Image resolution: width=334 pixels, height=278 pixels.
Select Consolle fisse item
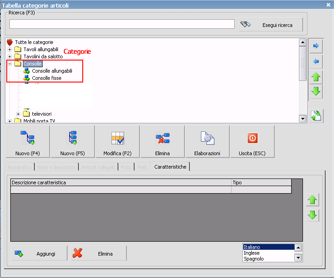[x=47, y=78]
